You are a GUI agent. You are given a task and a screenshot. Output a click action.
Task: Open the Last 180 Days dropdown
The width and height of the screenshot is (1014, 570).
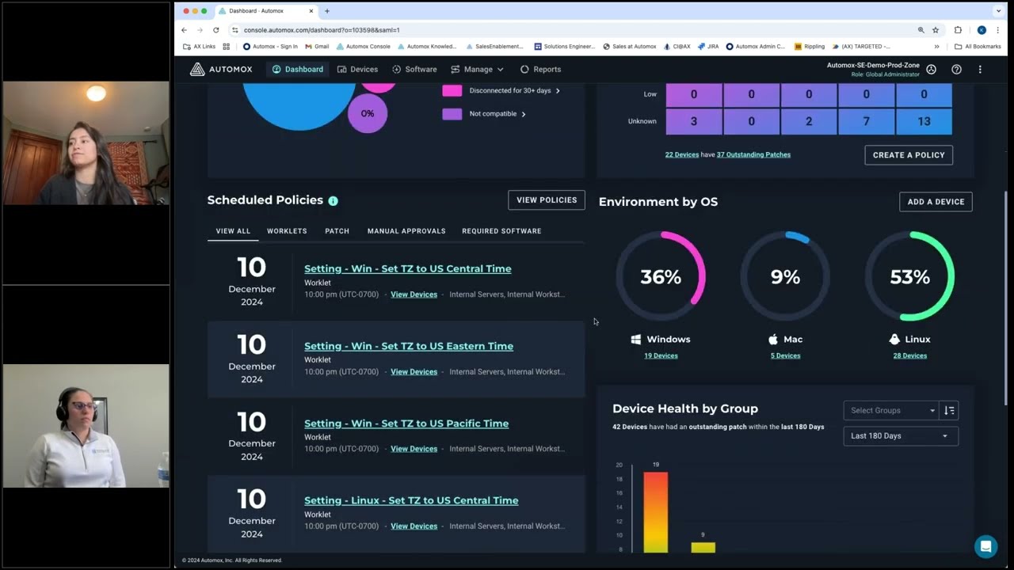coord(901,436)
